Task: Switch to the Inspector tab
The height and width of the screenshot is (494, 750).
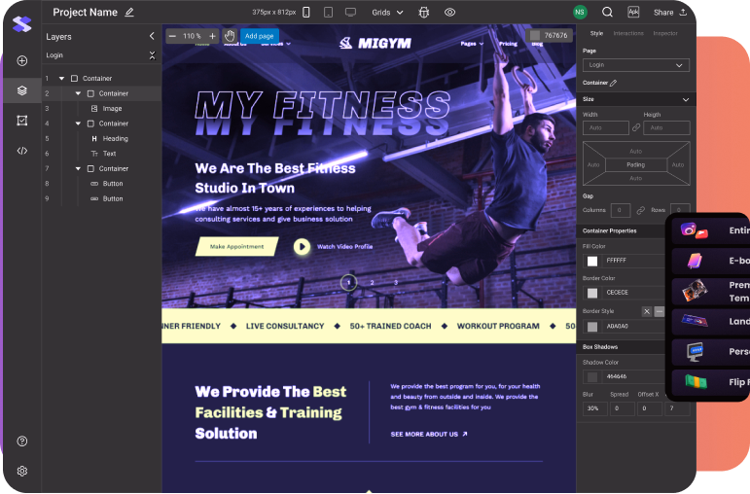Action: tap(665, 33)
